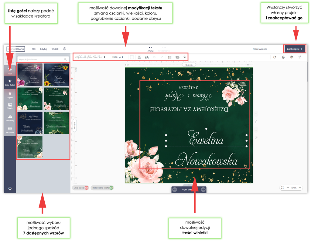Change letter case with the āA icon
Image resolution: width=311 pixels, height=244 pixels.
click(147, 57)
